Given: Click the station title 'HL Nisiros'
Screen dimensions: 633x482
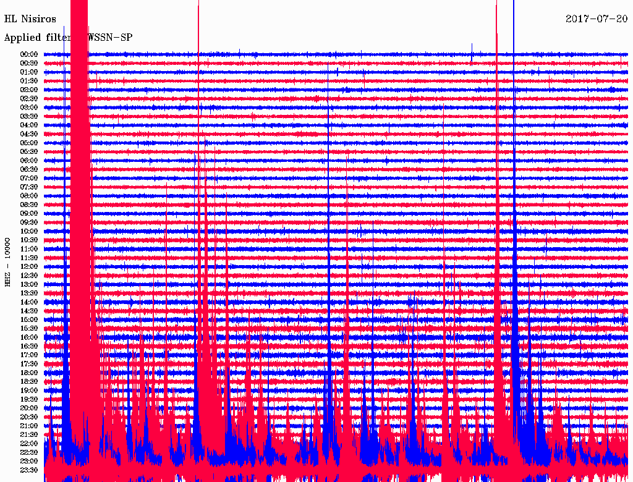Looking at the screenshot, I should (30, 19).
